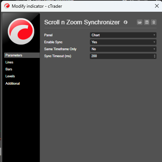The image size is (162, 162).
Task: Click the Same Timeframe Only label
Action: pyautogui.click(x=60, y=49)
